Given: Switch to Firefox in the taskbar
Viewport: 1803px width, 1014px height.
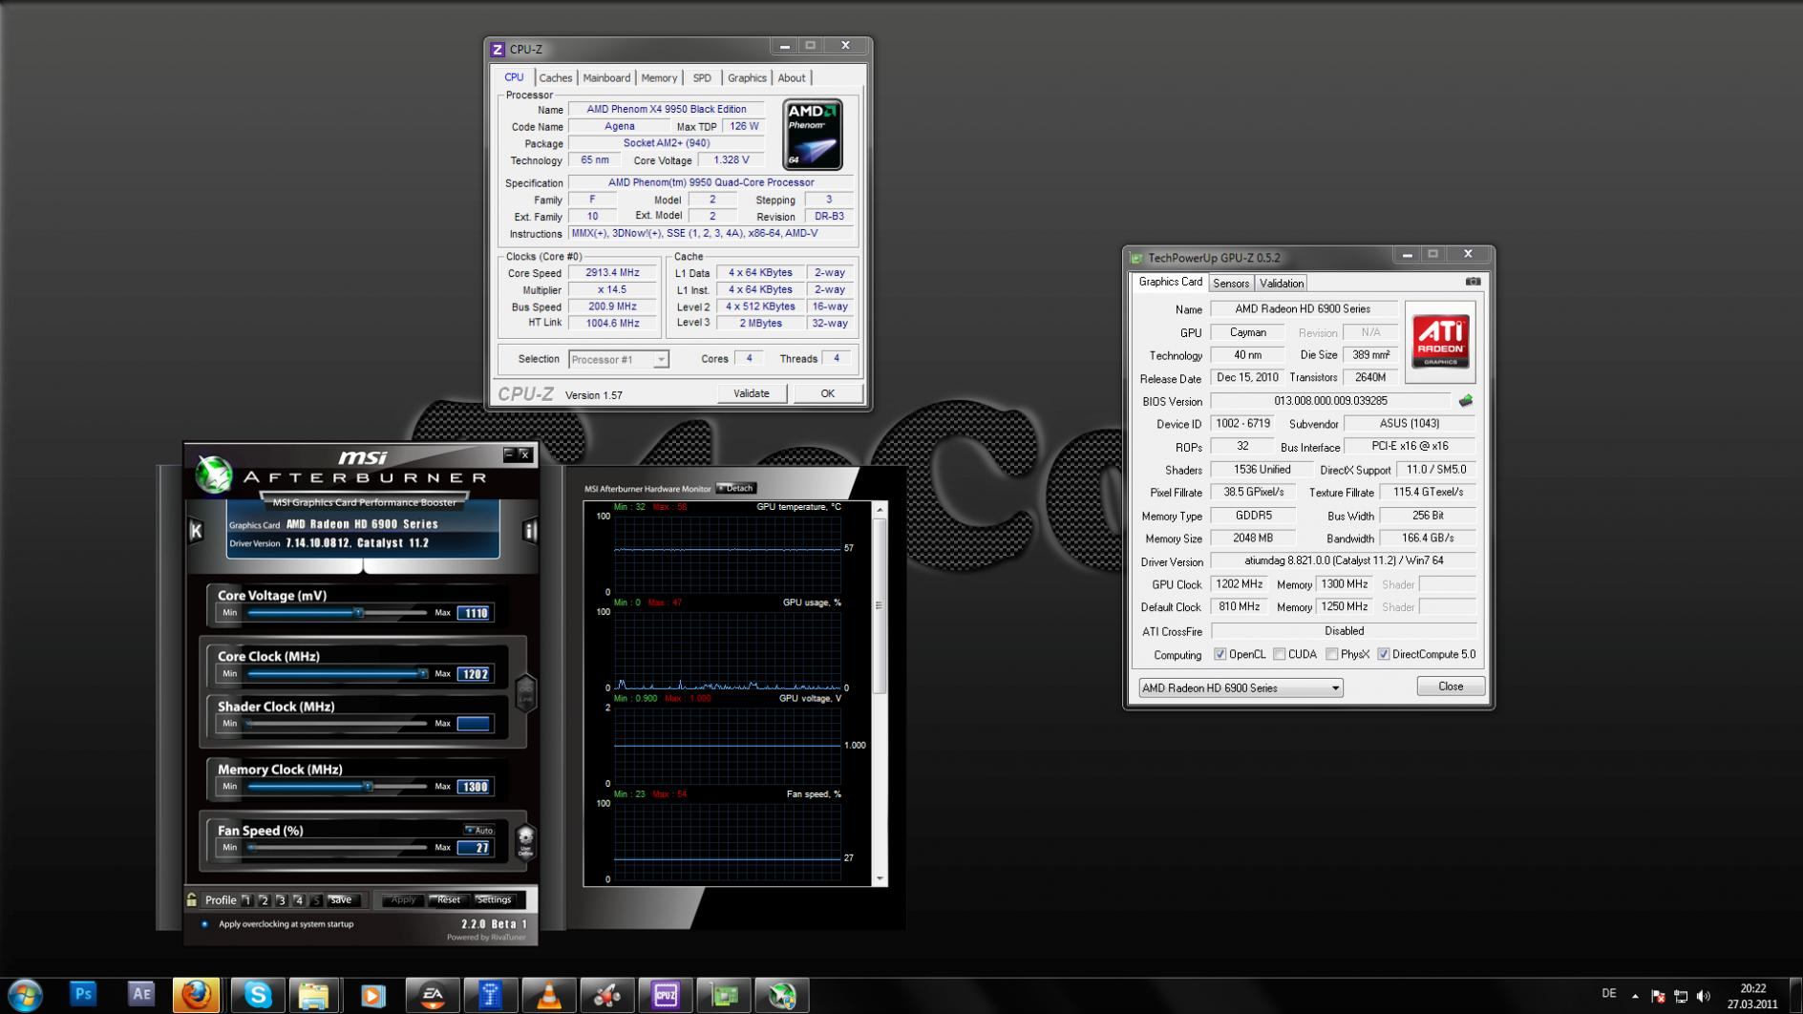Looking at the screenshot, I should tap(197, 995).
